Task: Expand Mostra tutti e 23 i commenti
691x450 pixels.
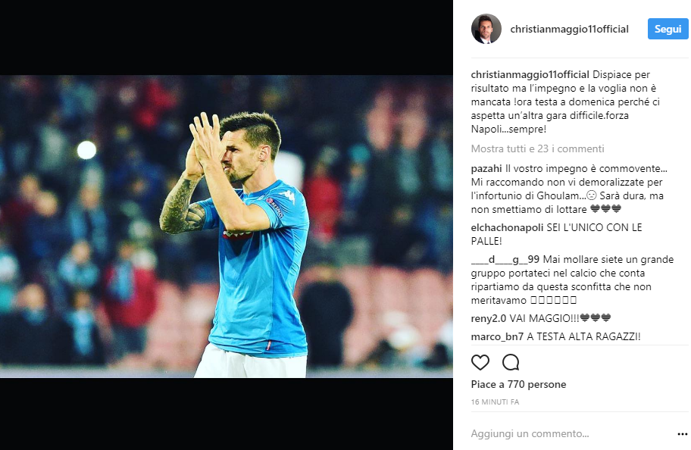Action: point(537,149)
